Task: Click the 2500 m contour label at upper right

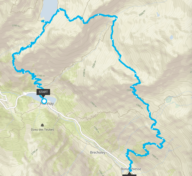Action: point(142,13)
